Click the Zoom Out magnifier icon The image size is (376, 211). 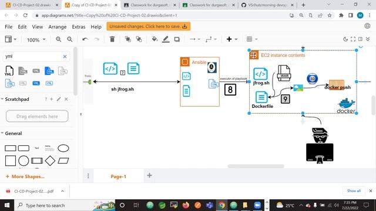point(70,39)
